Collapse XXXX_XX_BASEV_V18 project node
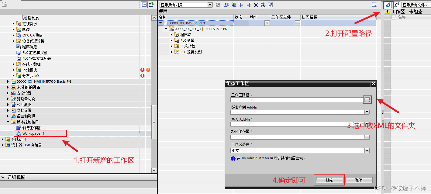This screenshot has width=431, height=194. (x=161, y=23)
